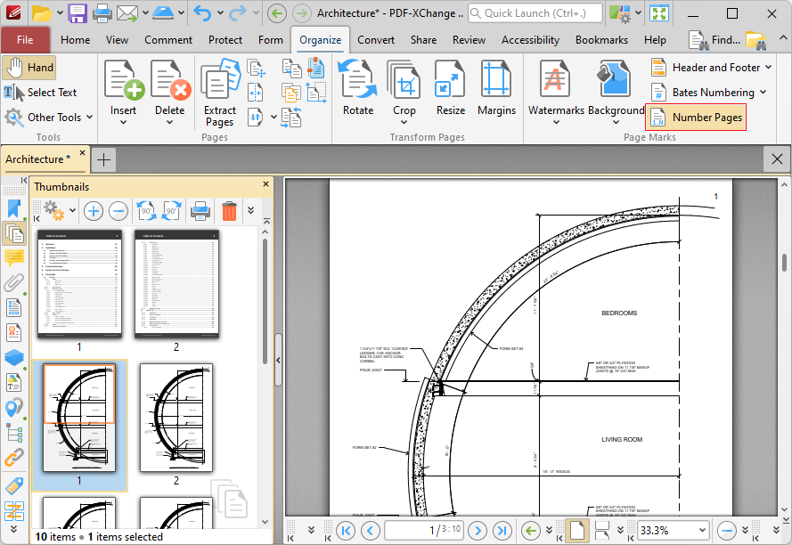792x545 pixels.
Task: Switch to the Home tab
Action: pos(75,40)
